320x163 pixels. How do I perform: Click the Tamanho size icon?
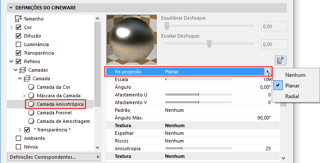tap(18, 19)
